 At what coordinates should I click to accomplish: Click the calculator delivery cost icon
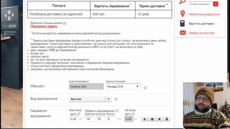182,23
